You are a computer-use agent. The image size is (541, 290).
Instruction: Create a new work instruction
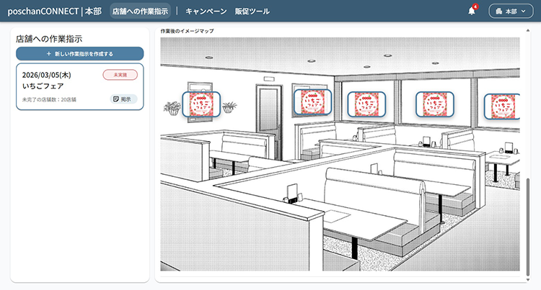tap(79, 54)
